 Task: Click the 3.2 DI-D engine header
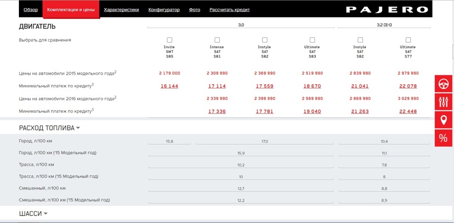click(x=384, y=25)
